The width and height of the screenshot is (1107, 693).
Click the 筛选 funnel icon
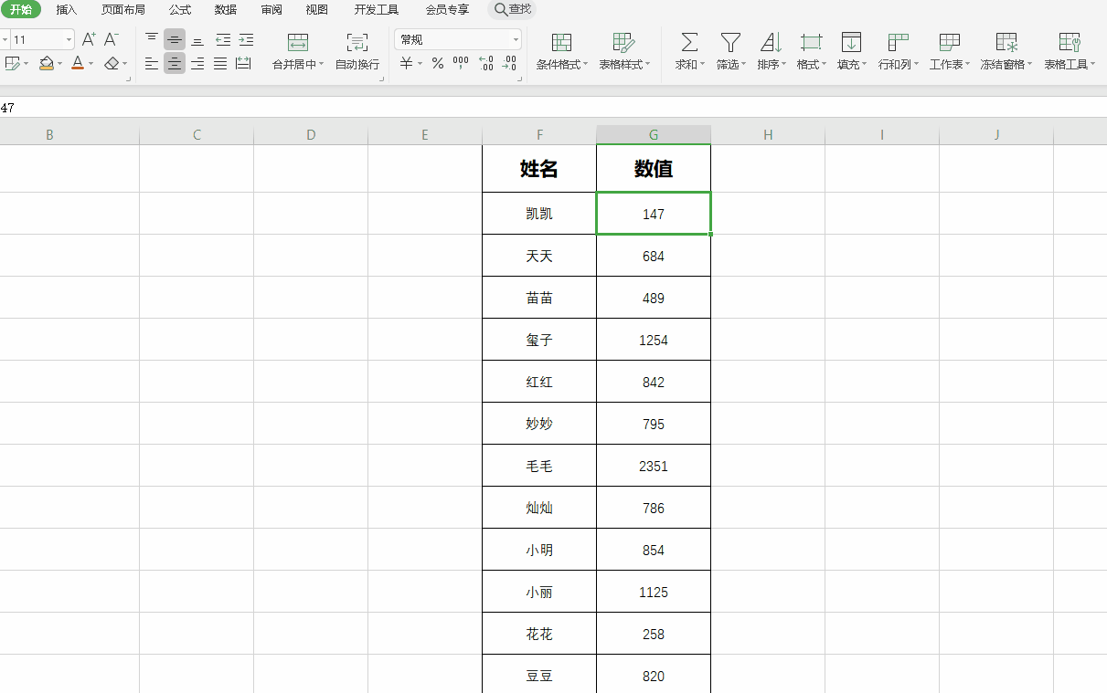730,42
